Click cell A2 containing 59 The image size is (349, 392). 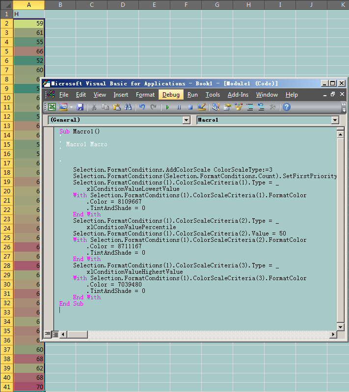pos(29,23)
